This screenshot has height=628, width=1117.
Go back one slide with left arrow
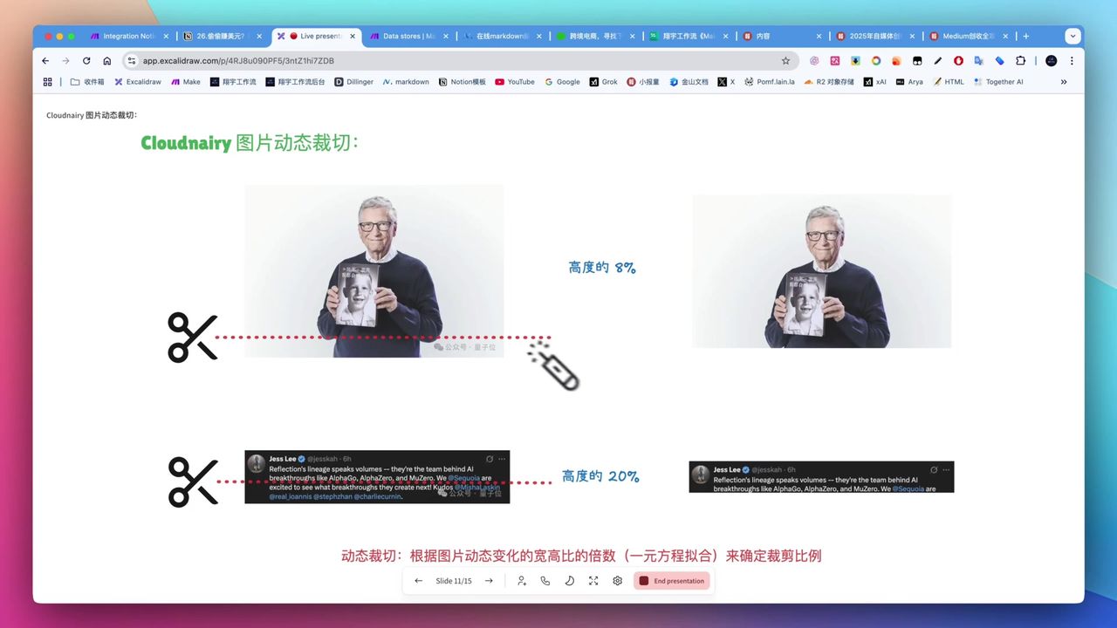click(x=418, y=580)
